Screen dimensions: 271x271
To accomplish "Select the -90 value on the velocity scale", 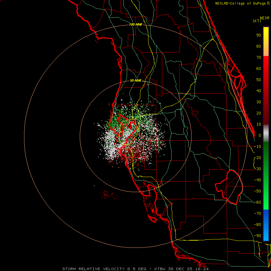I will pyautogui.click(x=257, y=236).
